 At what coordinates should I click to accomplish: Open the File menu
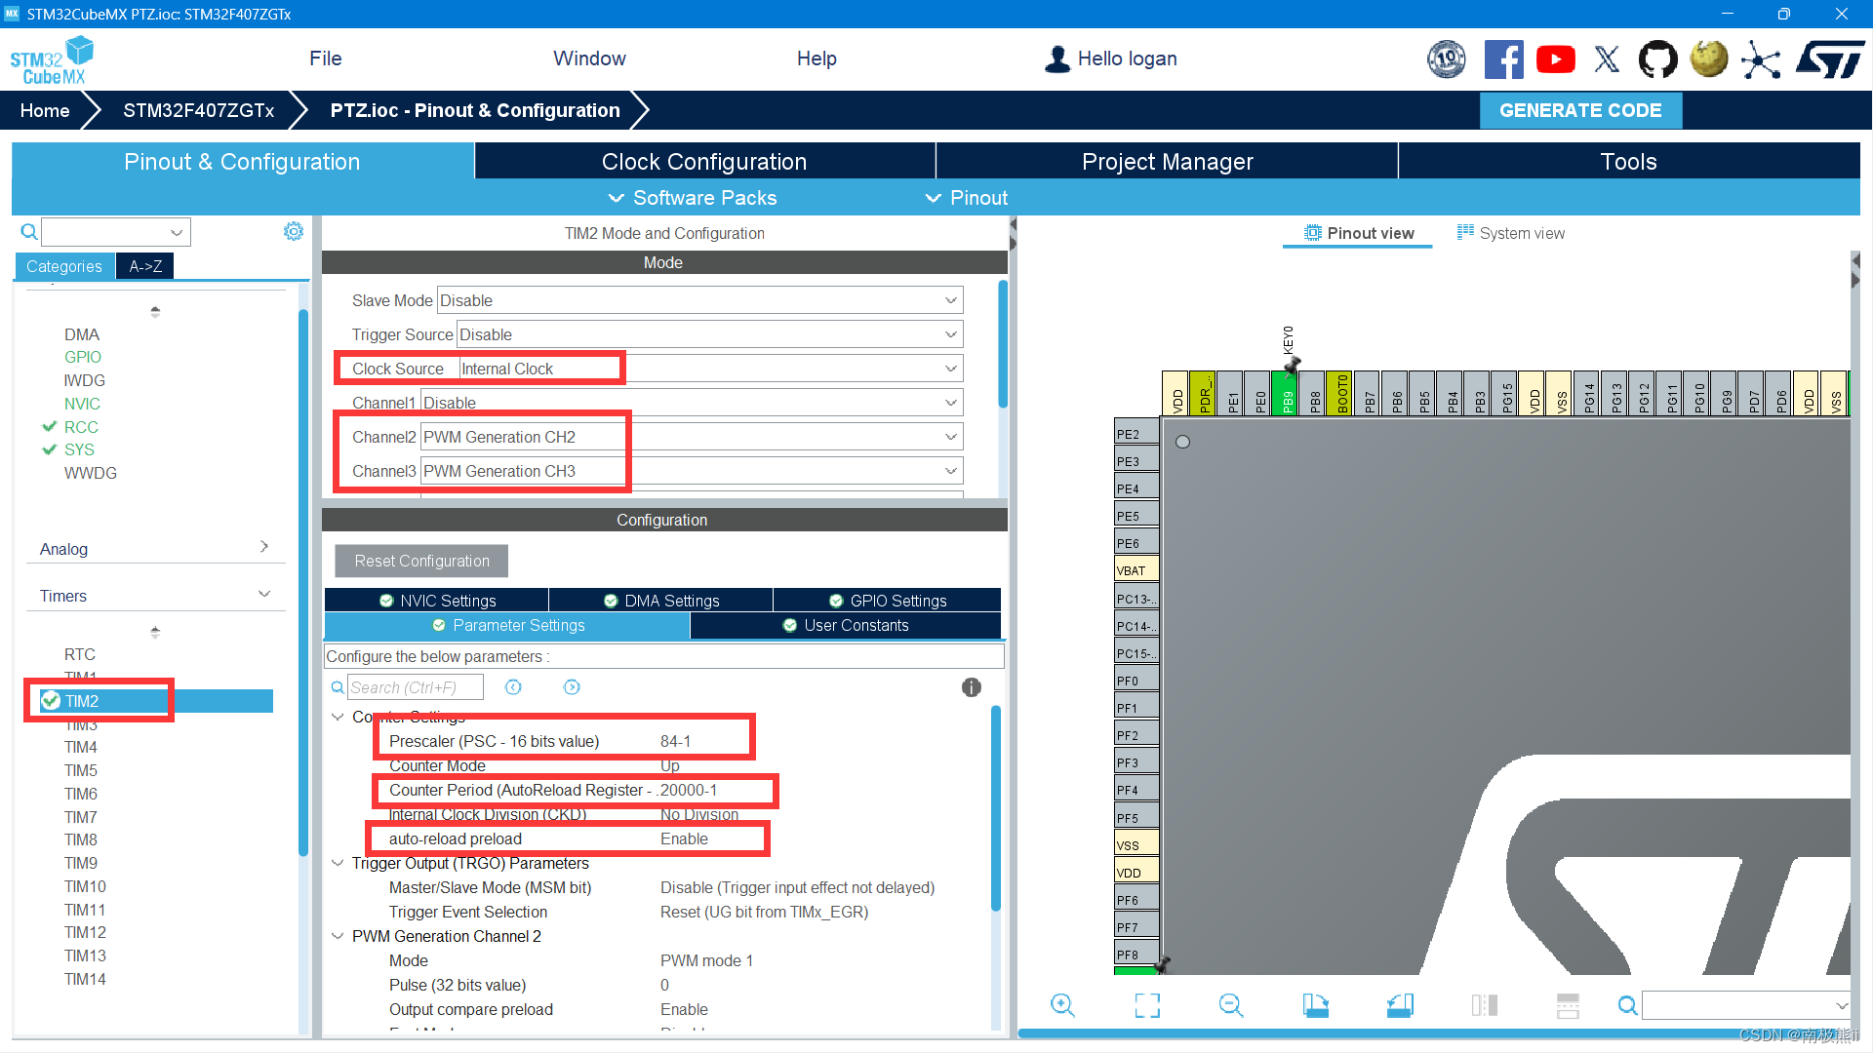click(x=325, y=58)
